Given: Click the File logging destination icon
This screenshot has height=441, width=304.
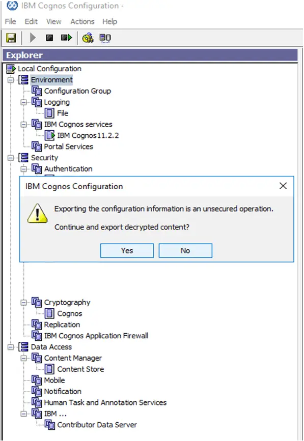Looking at the screenshot, I should coord(49,113).
